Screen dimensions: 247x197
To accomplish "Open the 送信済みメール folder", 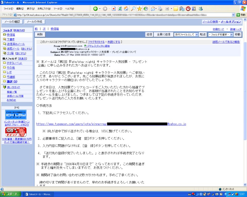I will click(16, 44).
